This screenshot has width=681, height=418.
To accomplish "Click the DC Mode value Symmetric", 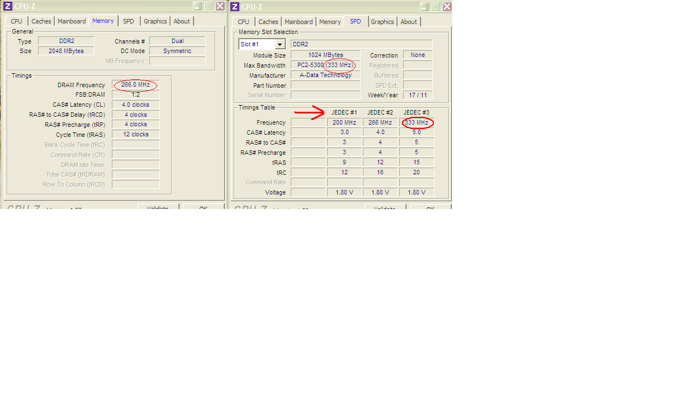I will click(x=177, y=51).
